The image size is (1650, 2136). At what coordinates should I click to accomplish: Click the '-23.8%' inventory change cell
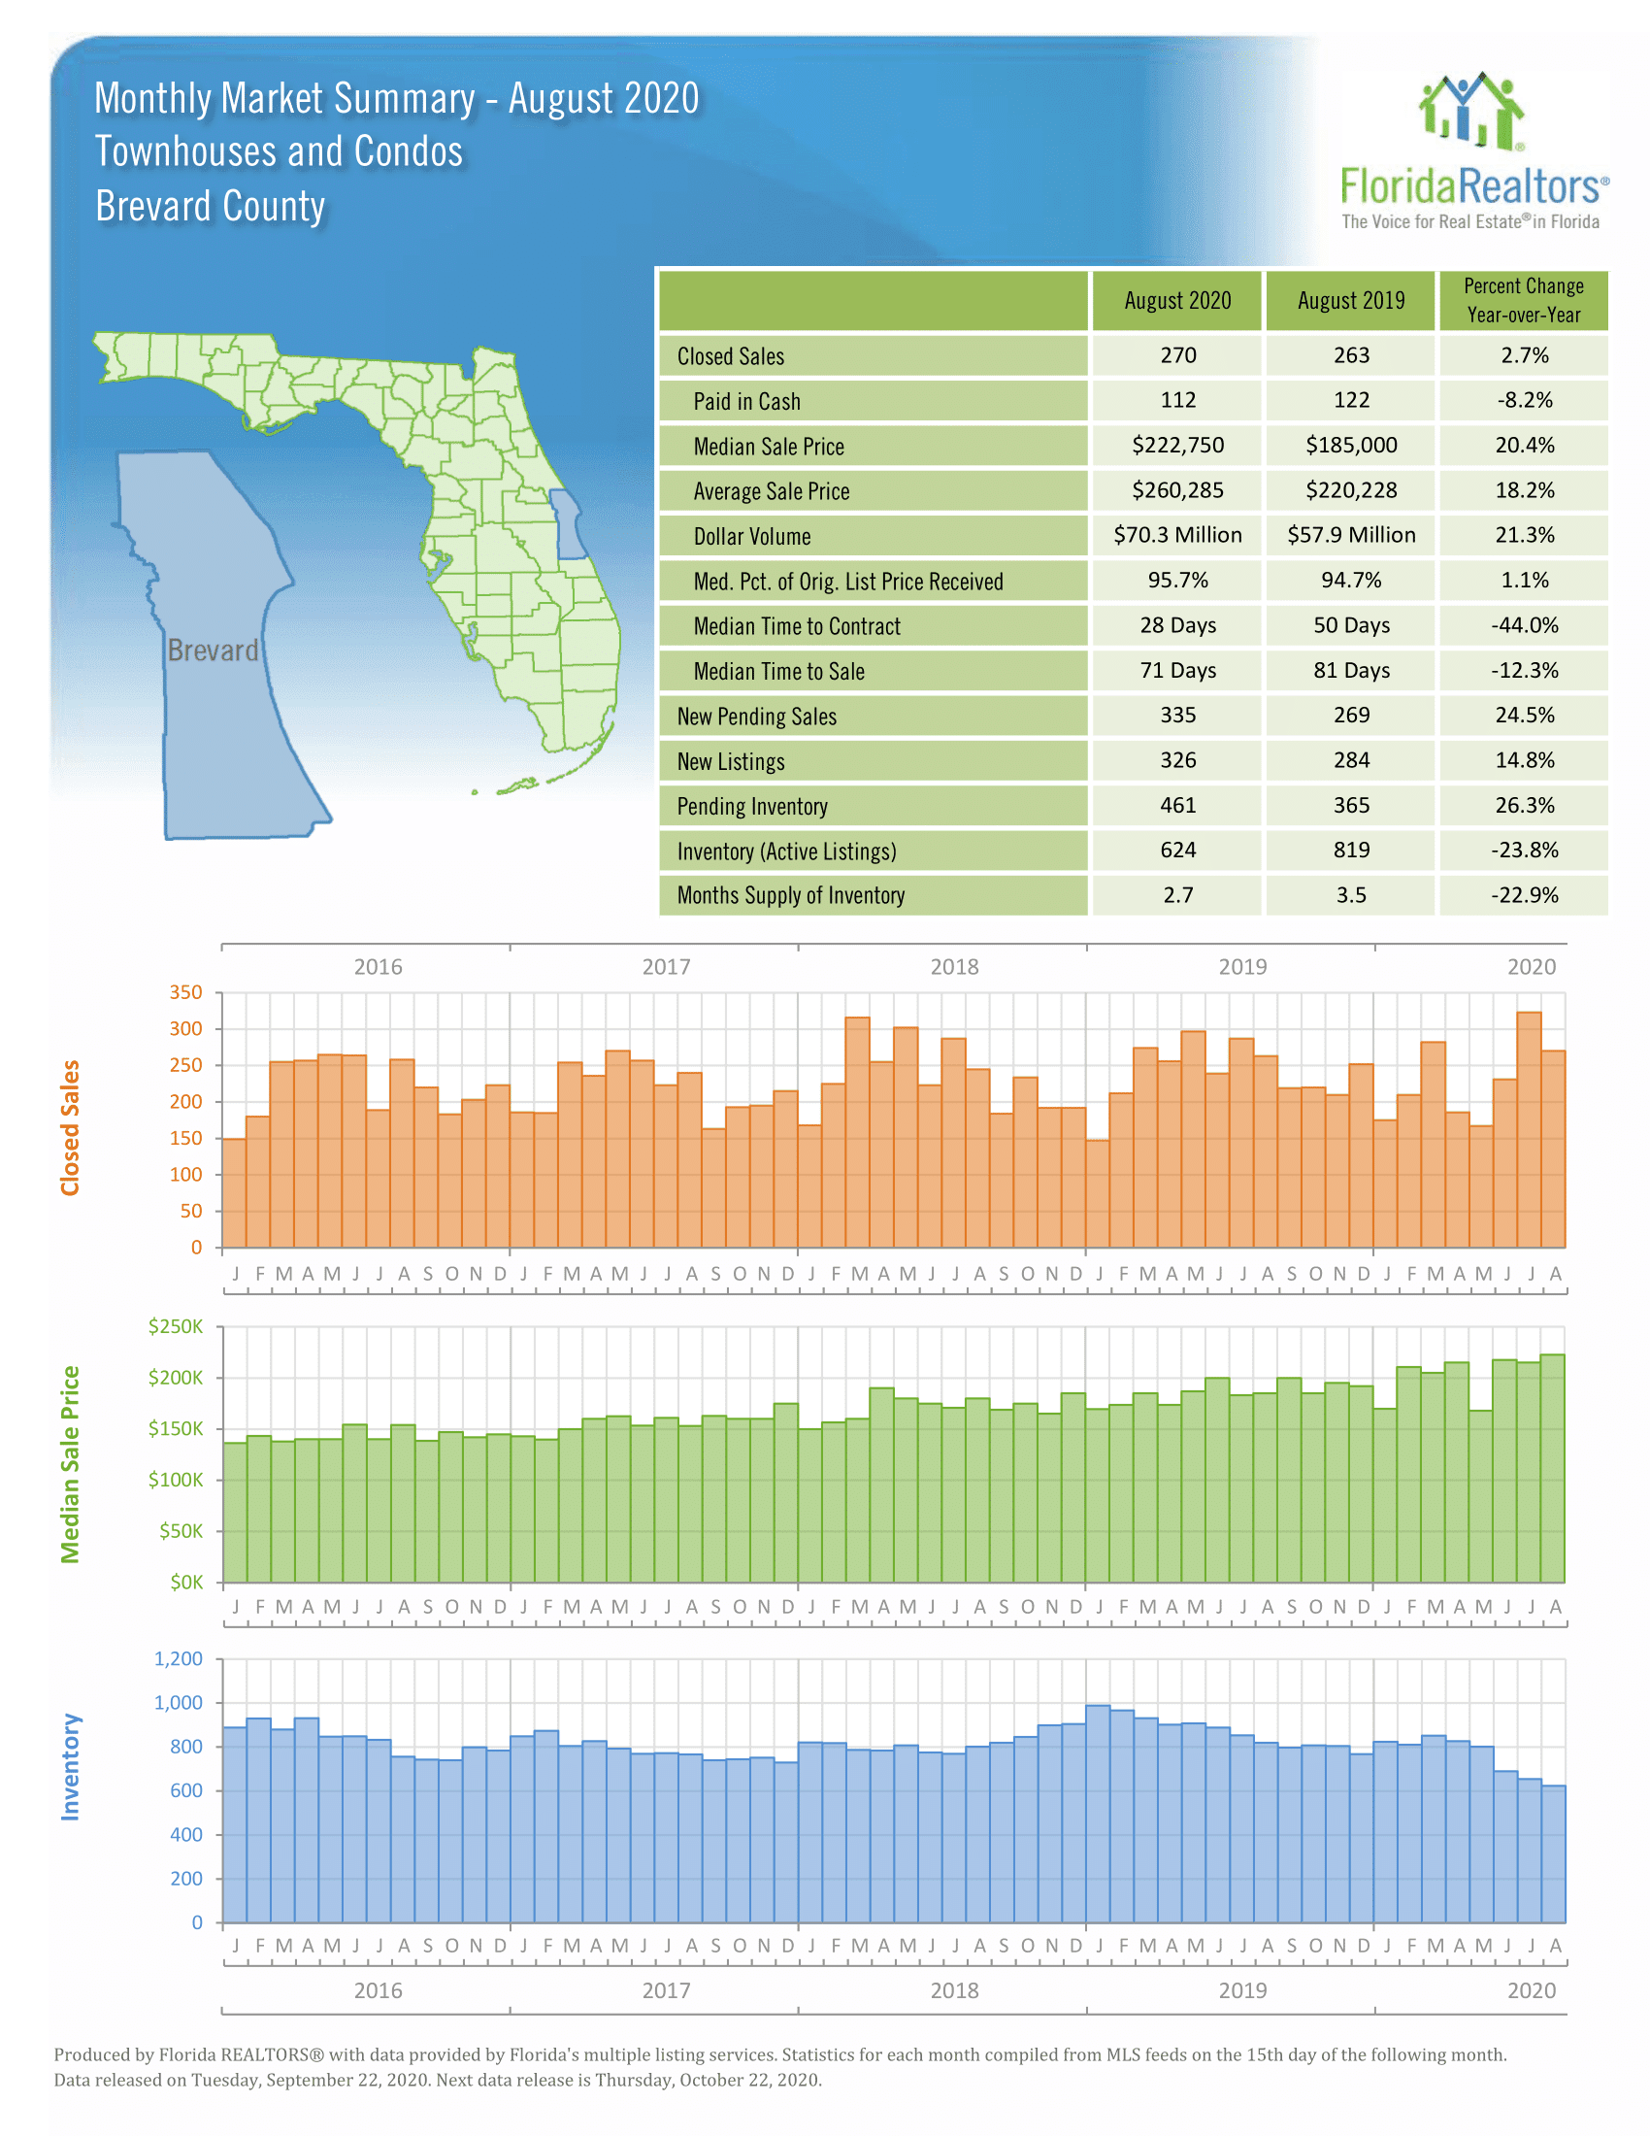pyautogui.click(x=1523, y=850)
